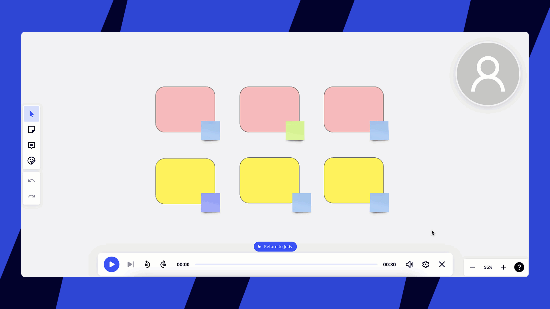Screen dimensions: 550x309
Task: Open the comment tool
Action: point(32,145)
